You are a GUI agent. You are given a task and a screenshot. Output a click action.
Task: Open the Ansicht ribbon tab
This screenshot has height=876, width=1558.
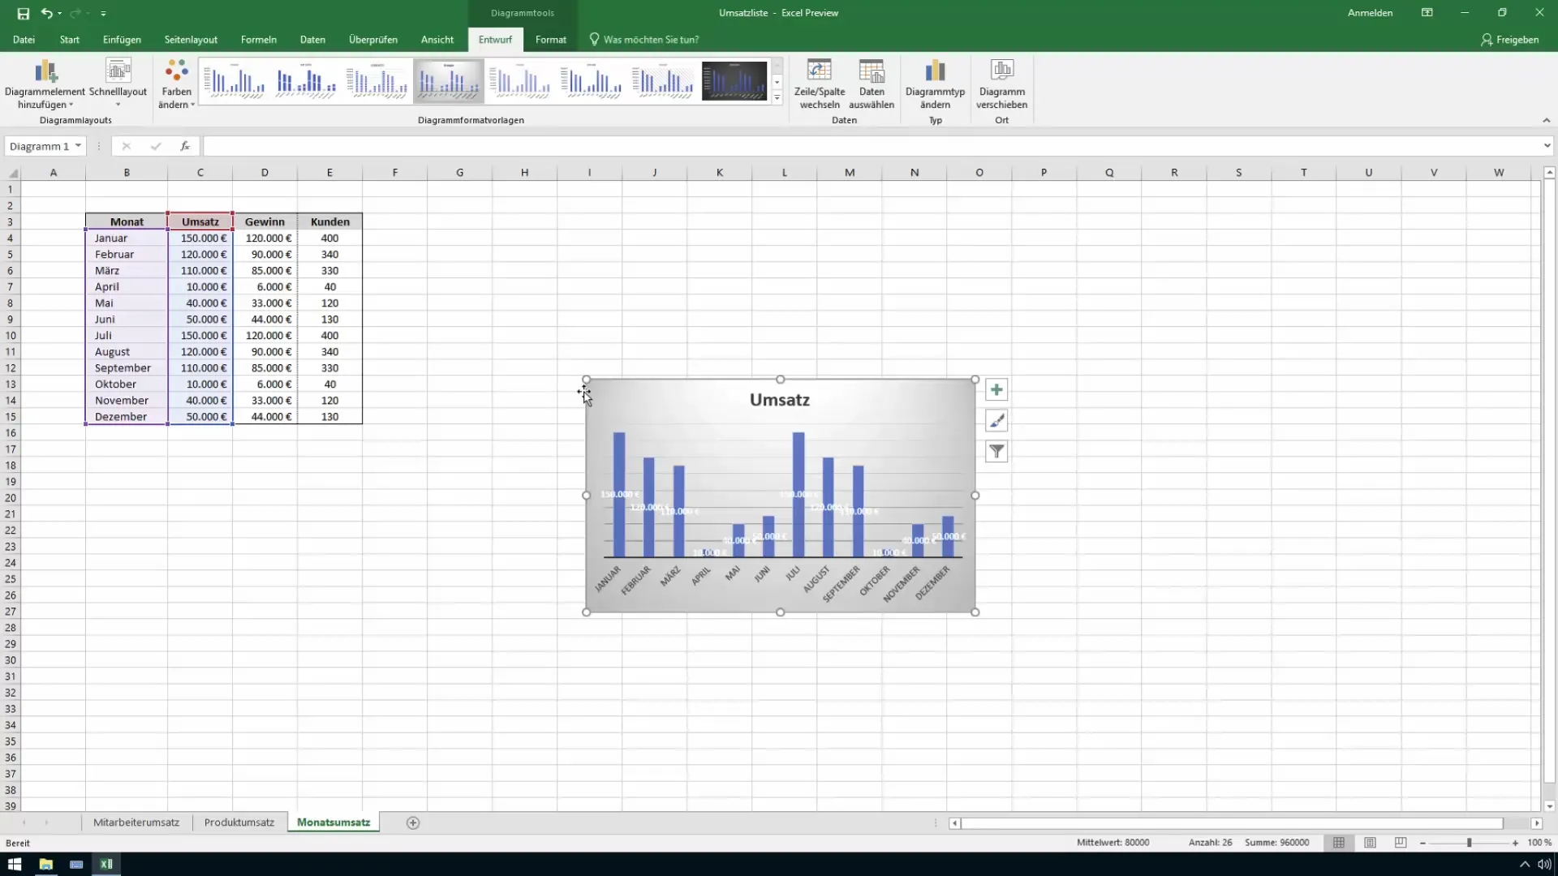(x=437, y=39)
